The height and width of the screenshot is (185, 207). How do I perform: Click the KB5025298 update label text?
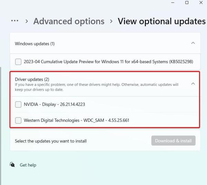tap(108, 62)
